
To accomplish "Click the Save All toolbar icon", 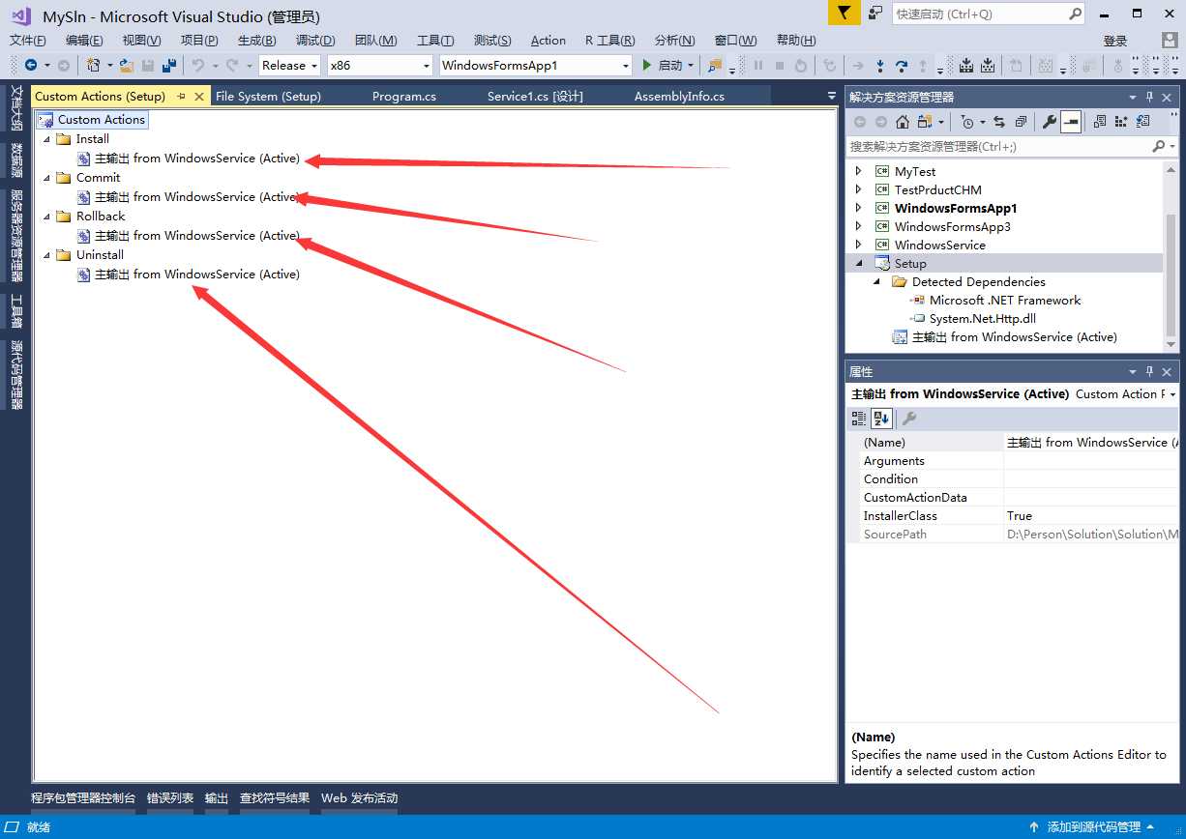I will [x=169, y=66].
